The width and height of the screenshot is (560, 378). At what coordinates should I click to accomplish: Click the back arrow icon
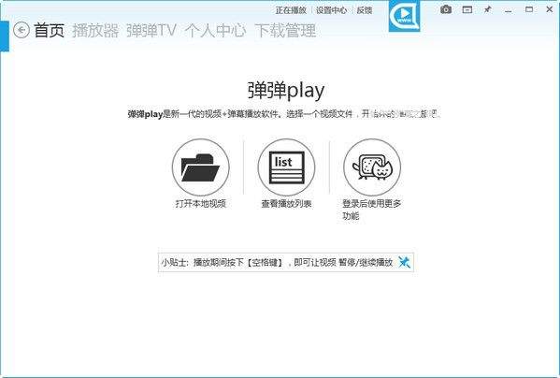[22, 30]
